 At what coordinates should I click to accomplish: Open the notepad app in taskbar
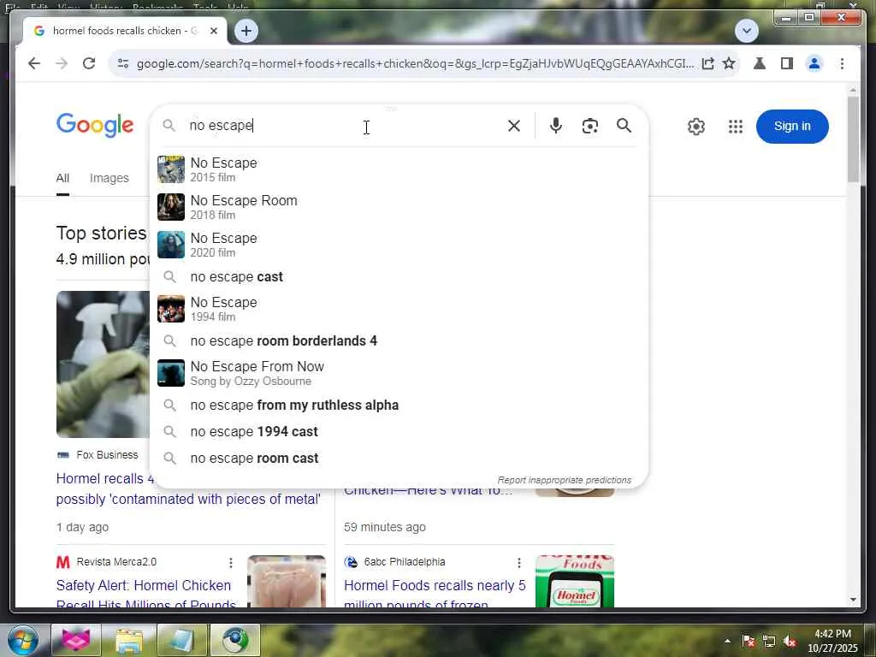[x=181, y=640]
